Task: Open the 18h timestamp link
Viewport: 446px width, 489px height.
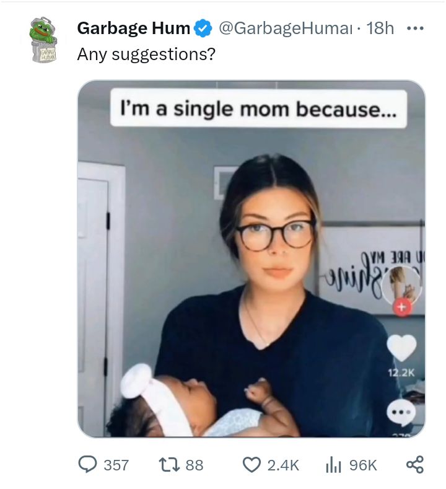Action: tap(380, 29)
